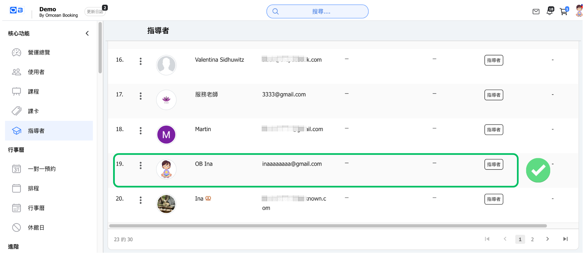This screenshot has height=257, width=585.
Task: Click the Omcean Booking logo
Action: 17,11
